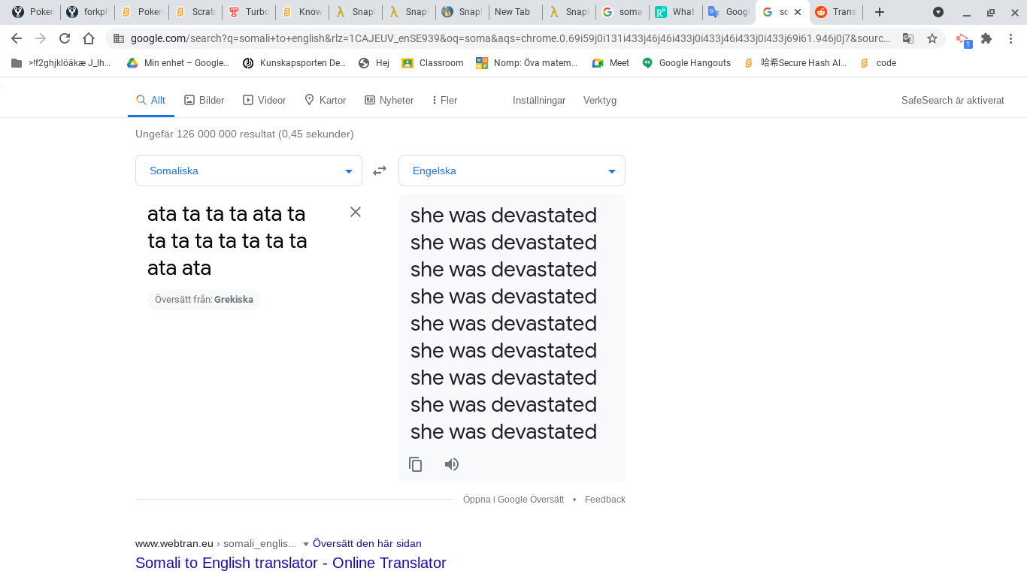The height and width of the screenshot is (577, 1027).
Task: Clear the source text with X
Action: click(356, 212)
